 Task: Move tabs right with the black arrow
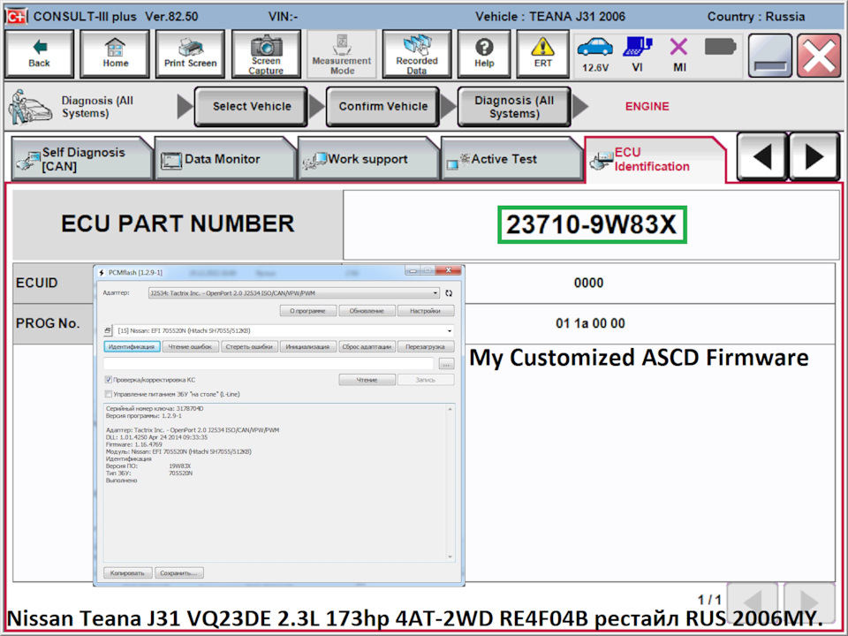click(814, 157)
